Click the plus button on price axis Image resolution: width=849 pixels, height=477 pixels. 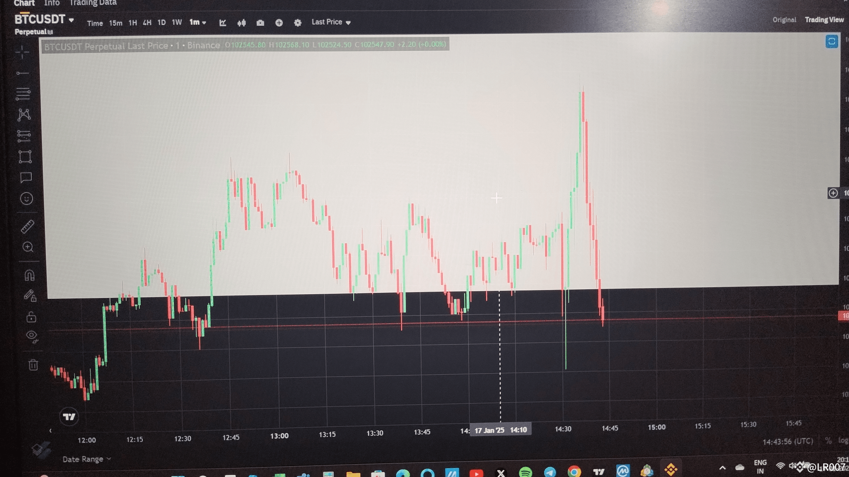[833, 193]
